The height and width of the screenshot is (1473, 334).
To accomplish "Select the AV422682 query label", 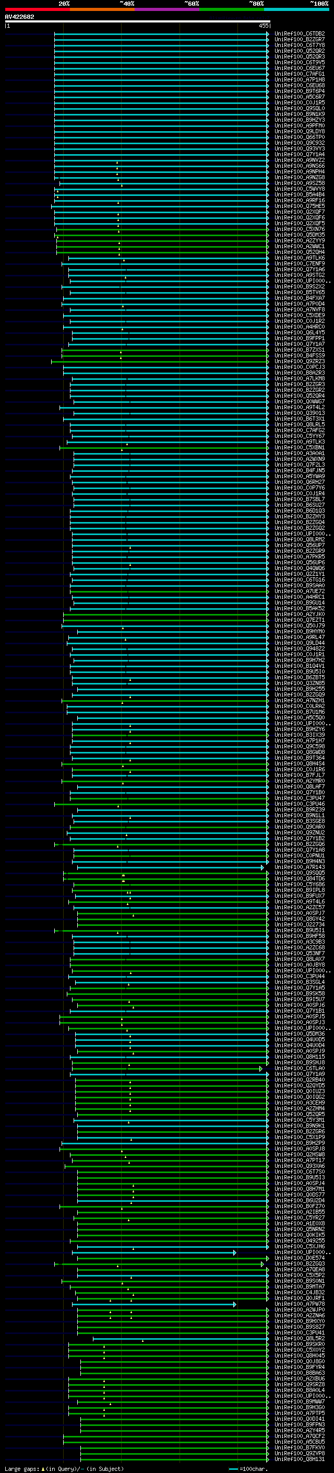I will pos(19,17).
